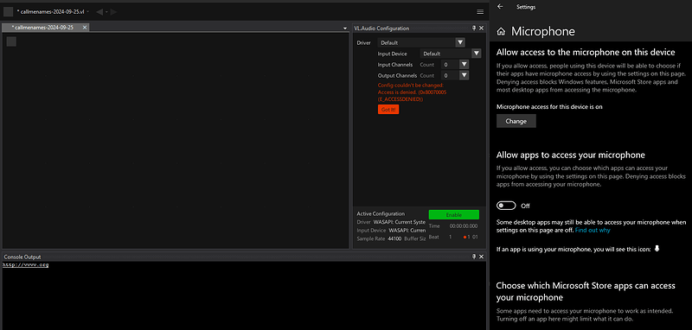Viewport: 692px width, 330px height.
Task: Click the Input Channels count value
Action: (450, 65)
